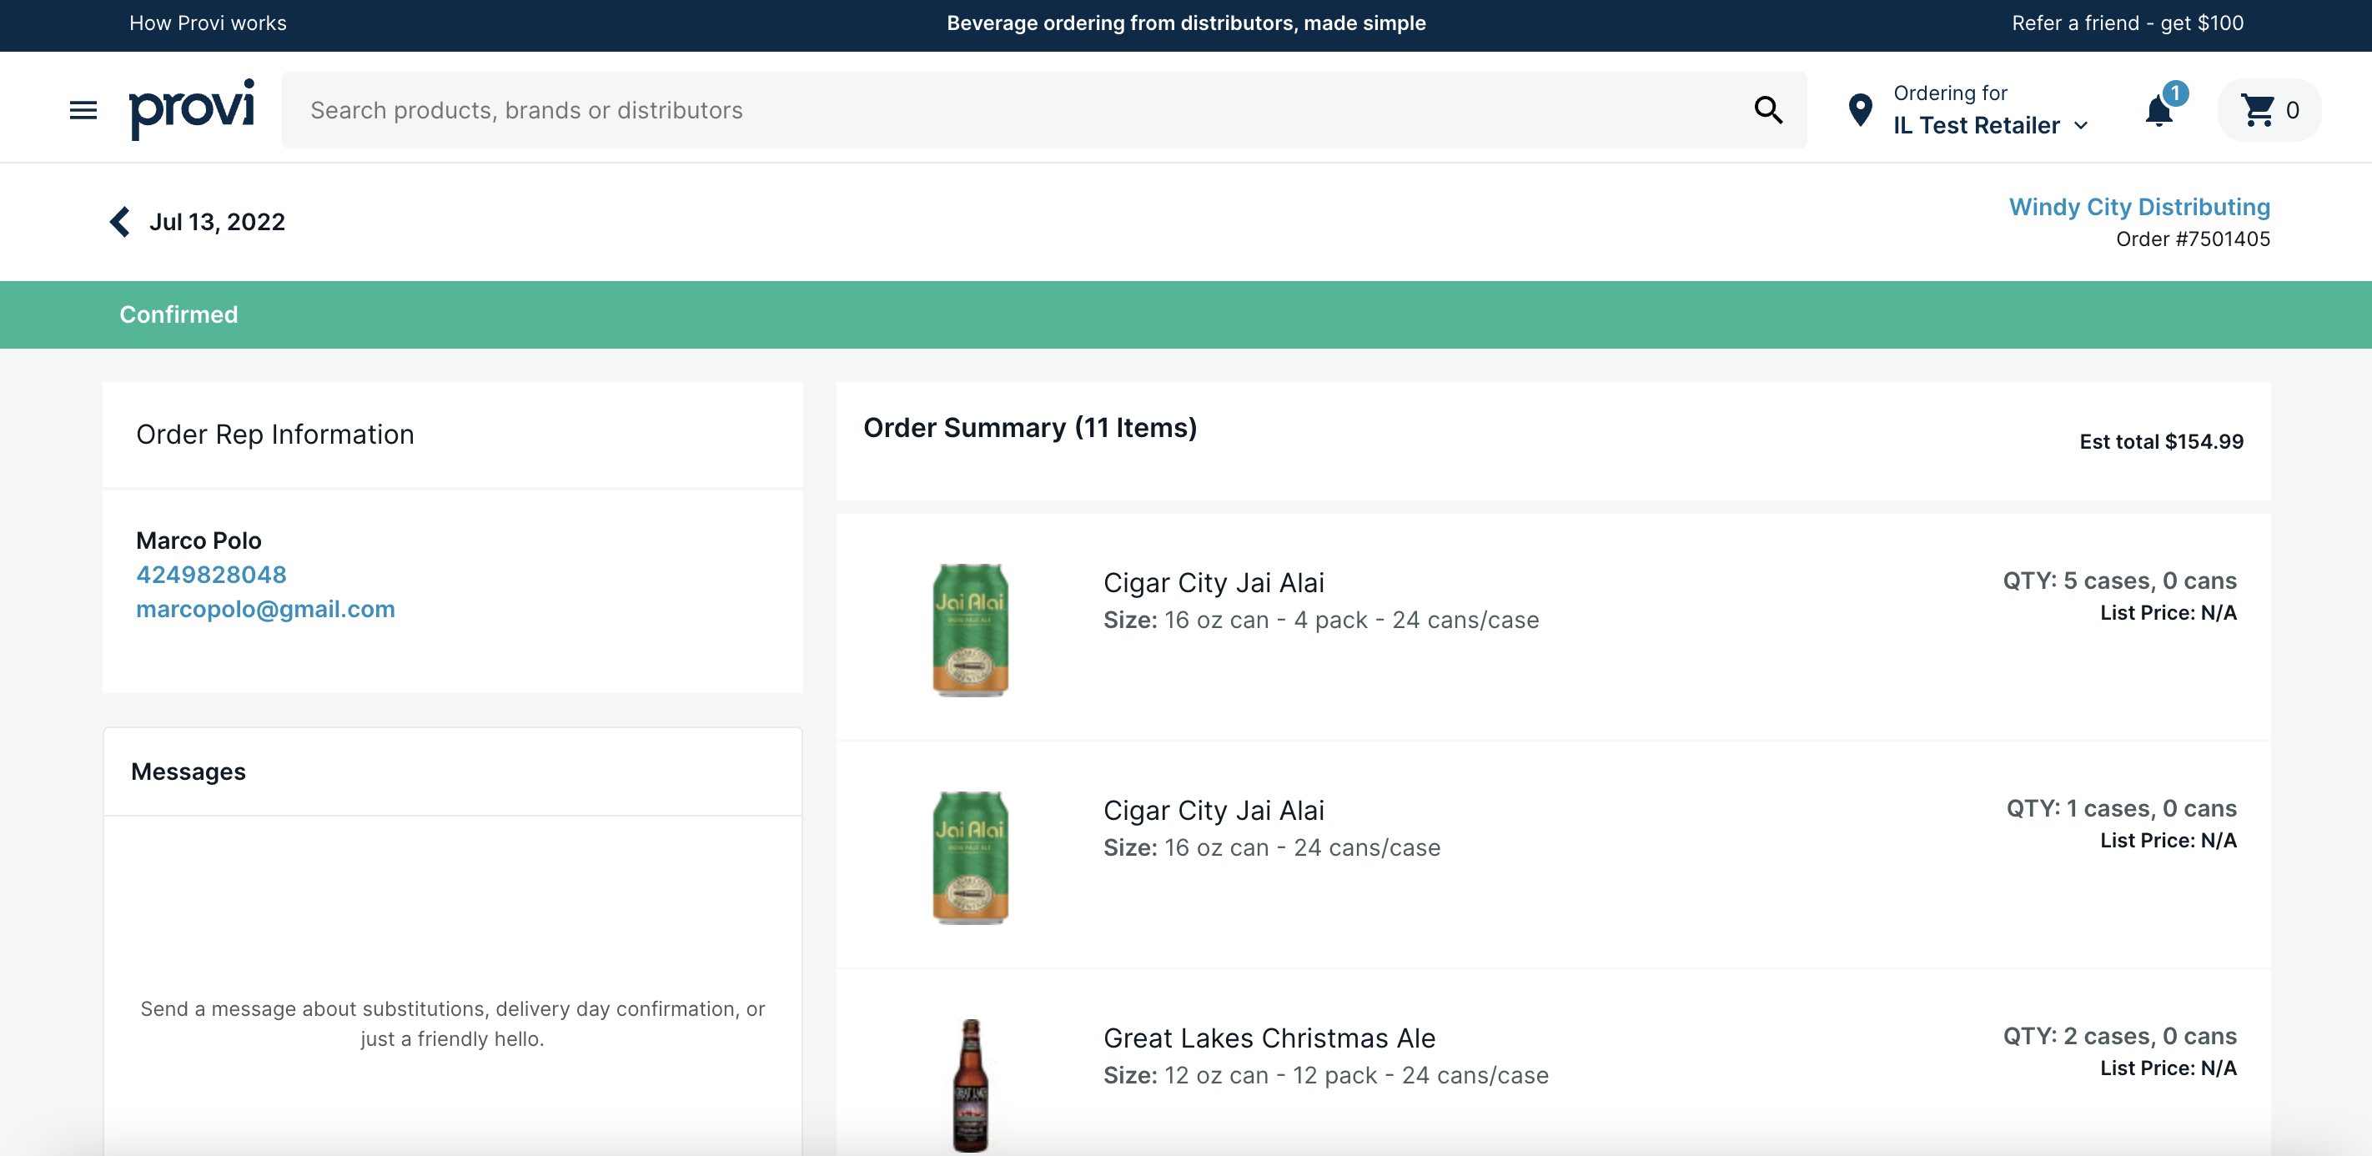Click QTY: 5 cases, 0 cans
The width and height of the screenshot is (2372, 1156).
[2119, 581]
